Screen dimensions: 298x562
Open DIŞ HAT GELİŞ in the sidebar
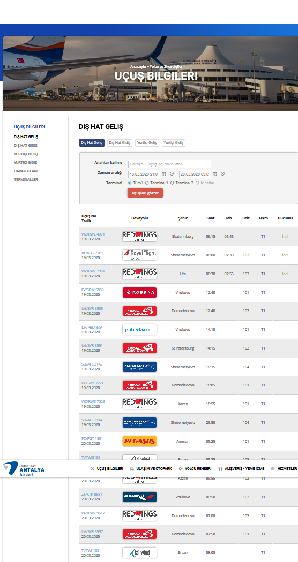click(x=26, y=137)
